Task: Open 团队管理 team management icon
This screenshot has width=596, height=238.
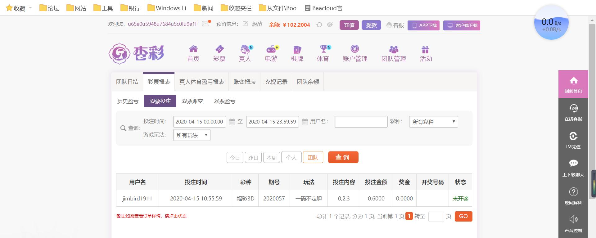Action: (x=394, y=49)
